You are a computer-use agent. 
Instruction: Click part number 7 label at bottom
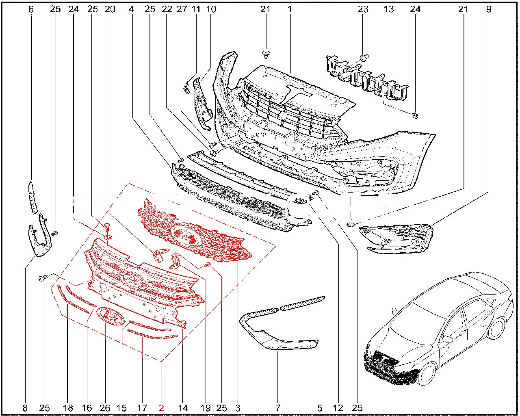(278, 408)
